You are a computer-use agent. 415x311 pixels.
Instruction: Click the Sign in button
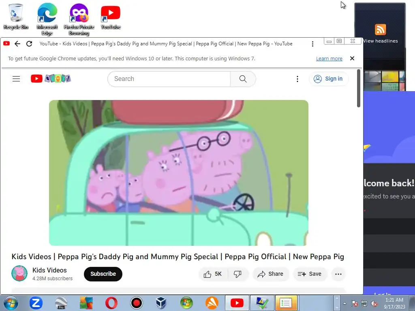pyautogui.click(x=328, y=79)
